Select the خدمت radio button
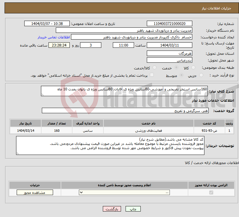239x217 pixels. click(176, 68)
